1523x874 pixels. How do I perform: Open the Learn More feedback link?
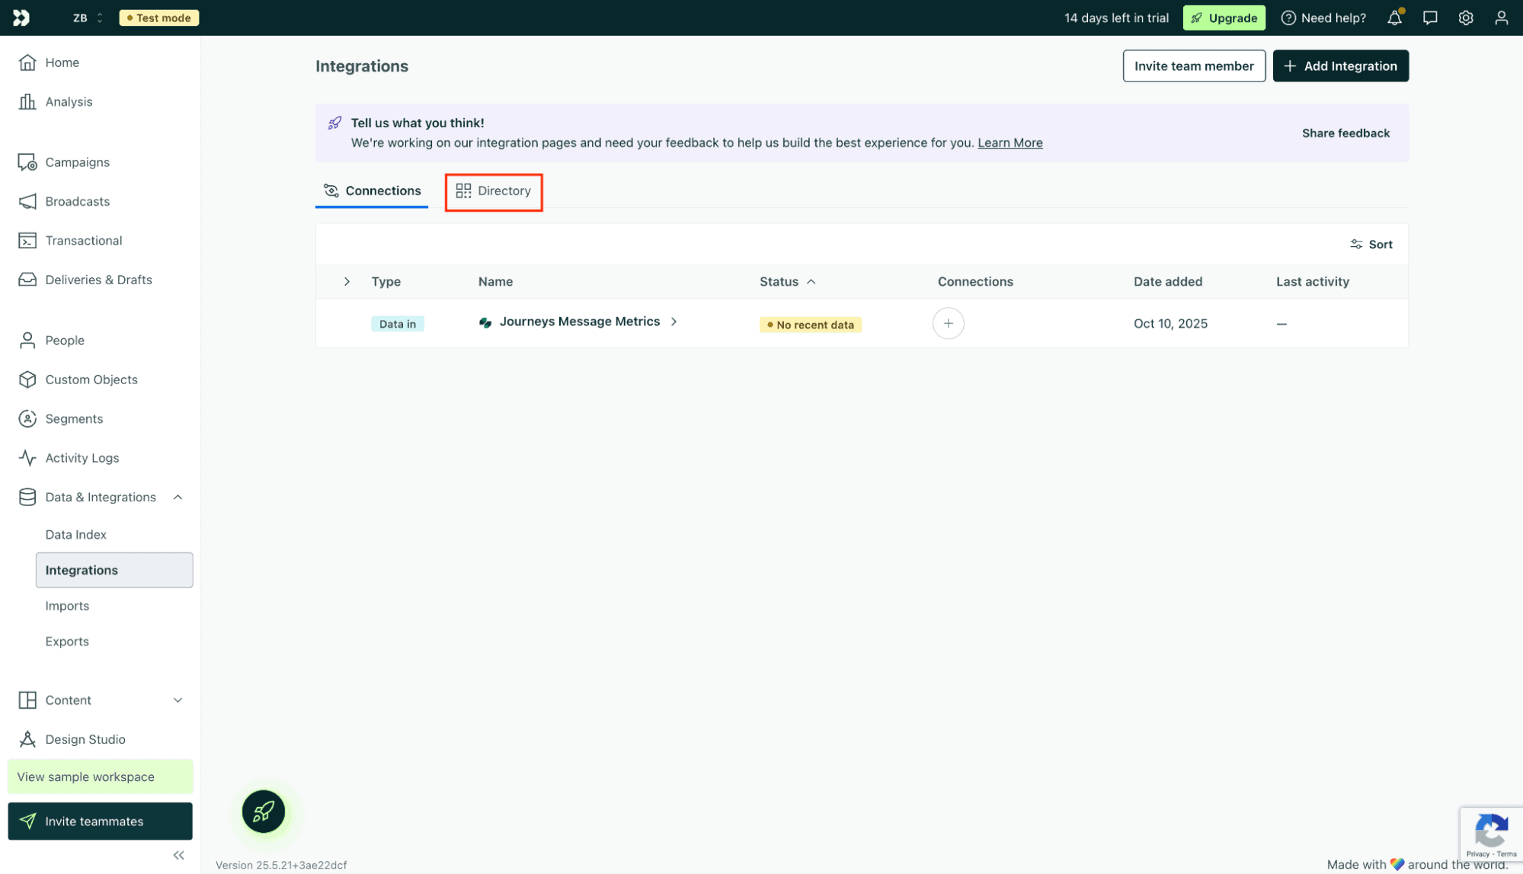tap(1009, 142)
